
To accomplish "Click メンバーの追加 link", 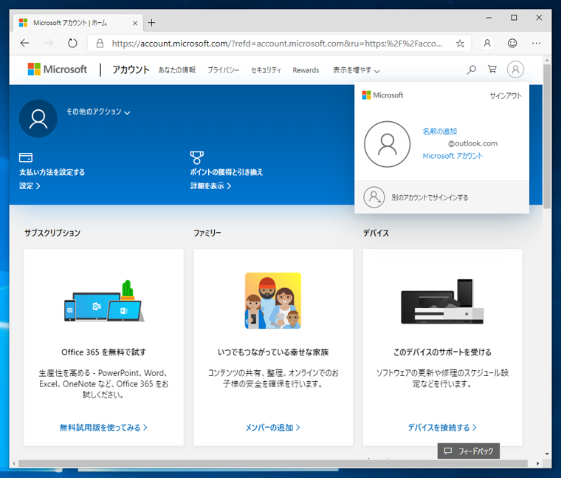I will 272,428.
